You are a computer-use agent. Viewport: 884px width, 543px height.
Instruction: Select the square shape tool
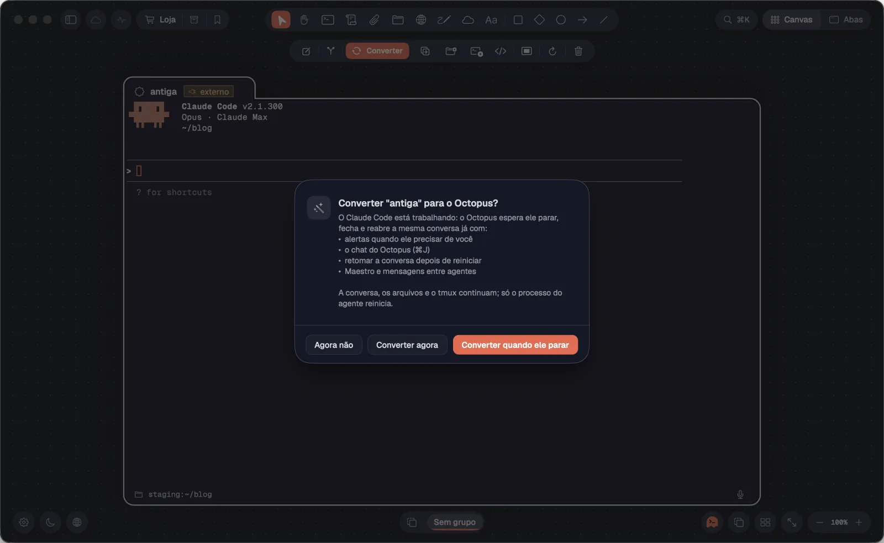click(518, 20)
